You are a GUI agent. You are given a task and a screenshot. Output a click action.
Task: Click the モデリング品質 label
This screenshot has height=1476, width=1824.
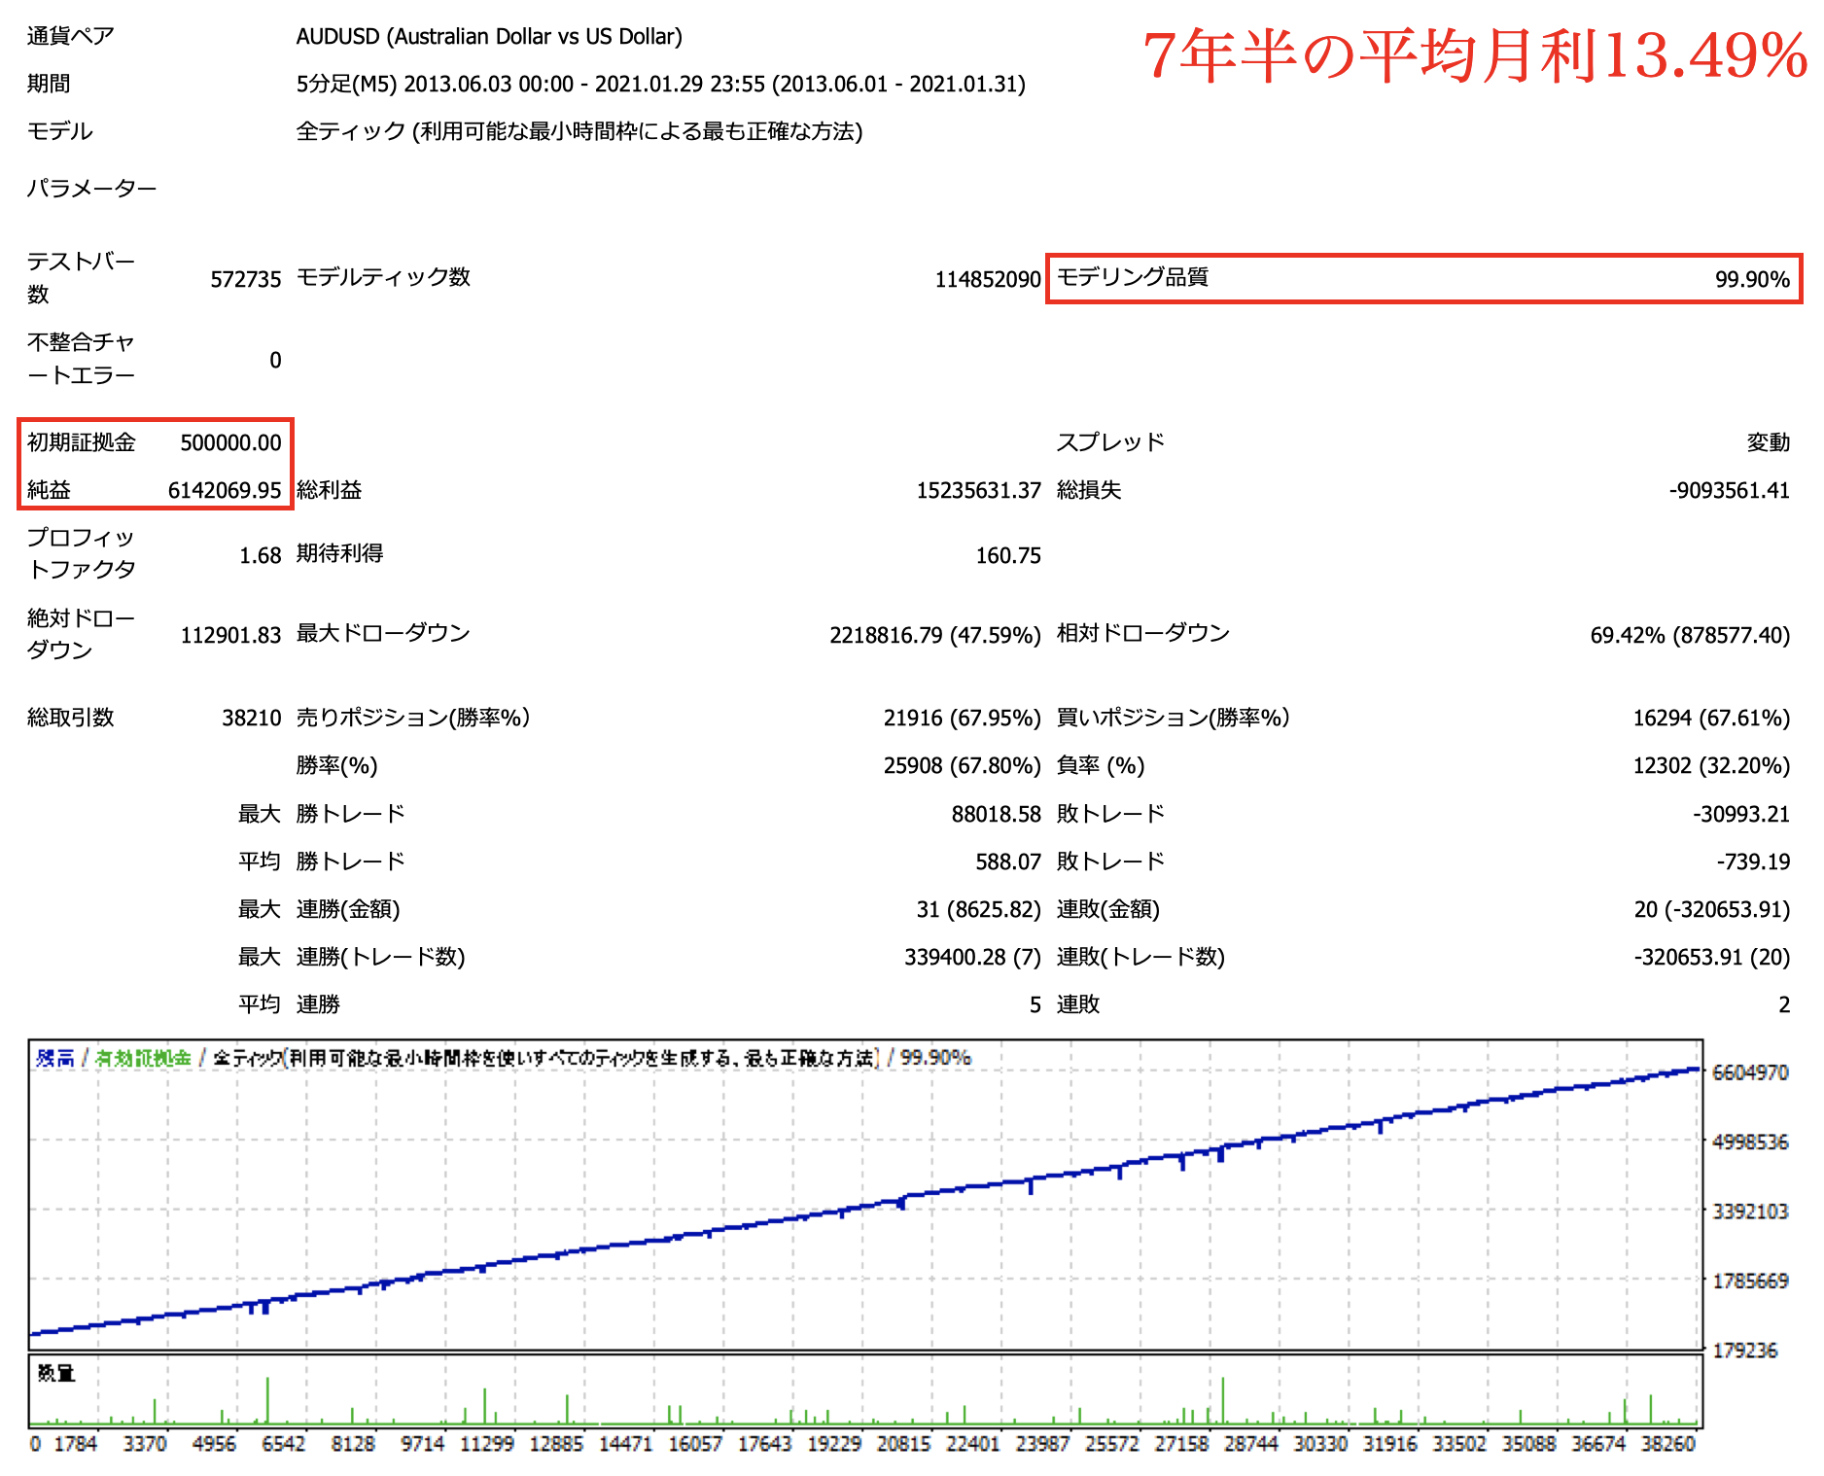[x=1132, y=278]
